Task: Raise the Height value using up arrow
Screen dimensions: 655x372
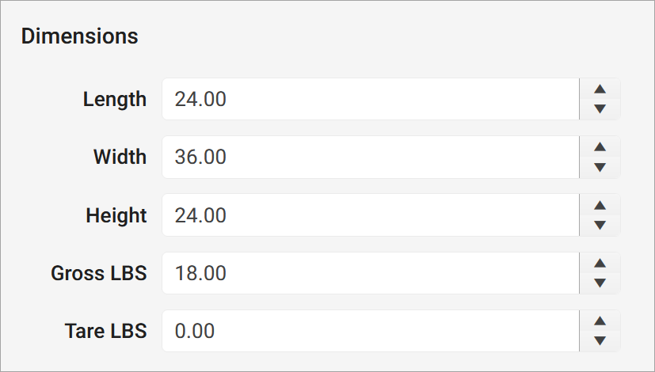Action: [600, 205]
